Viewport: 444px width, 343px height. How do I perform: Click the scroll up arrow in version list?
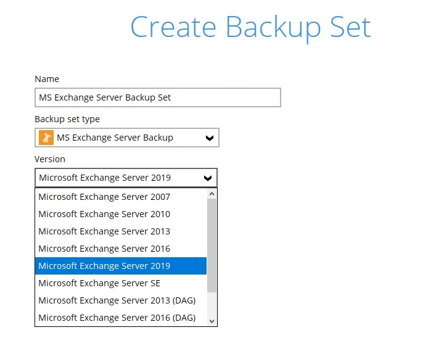(212, 193)
